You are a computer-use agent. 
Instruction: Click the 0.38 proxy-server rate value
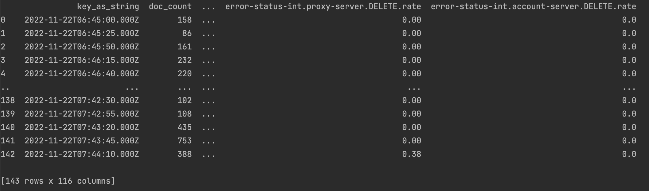pos(412,154)
